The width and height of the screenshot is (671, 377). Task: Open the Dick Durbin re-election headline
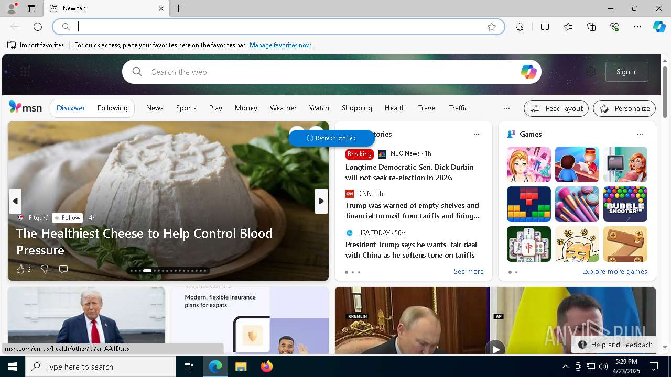pos(409,172)
